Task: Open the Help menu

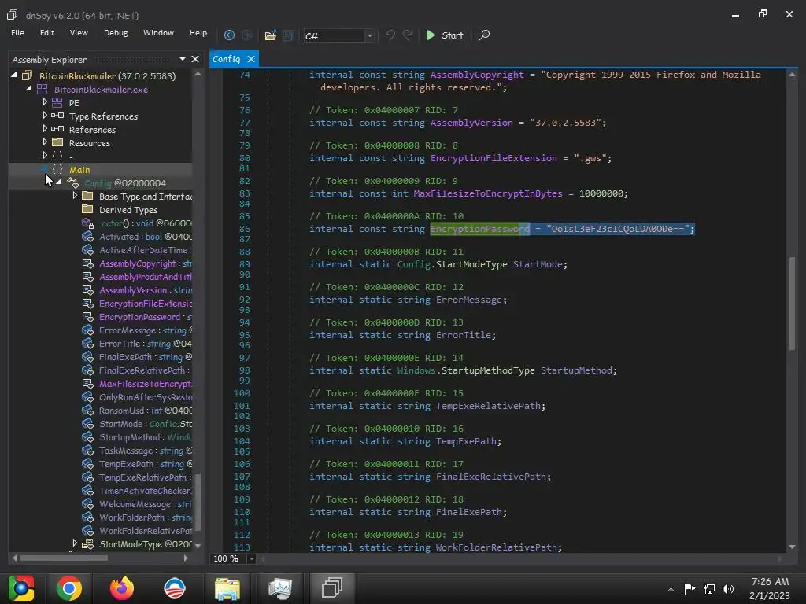Action: pyautogui.click(x=198, y=32)
